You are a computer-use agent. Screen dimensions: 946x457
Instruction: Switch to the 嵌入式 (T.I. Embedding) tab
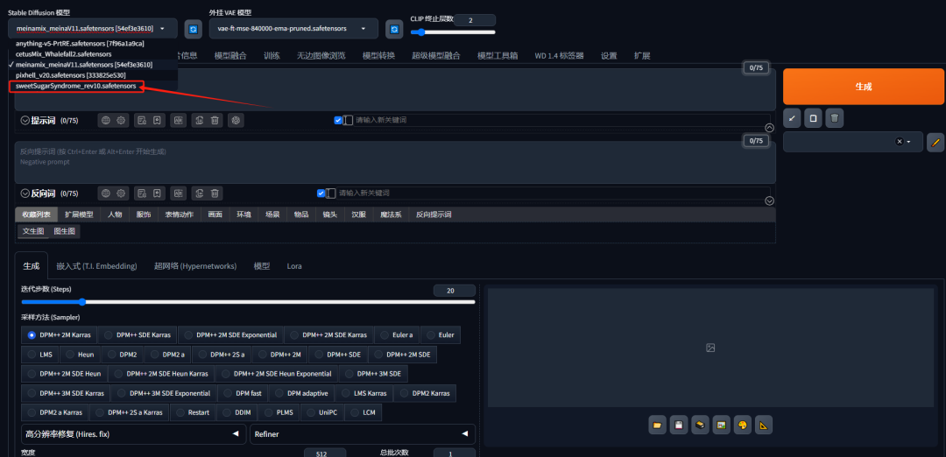coord(96,266)
